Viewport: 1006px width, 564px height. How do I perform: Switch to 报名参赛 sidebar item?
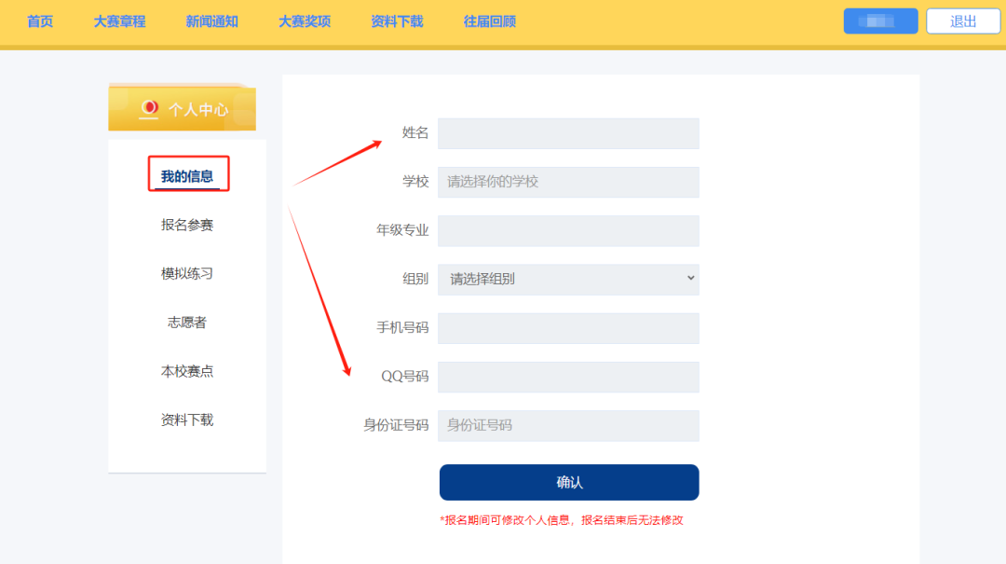tap(187, 225)
